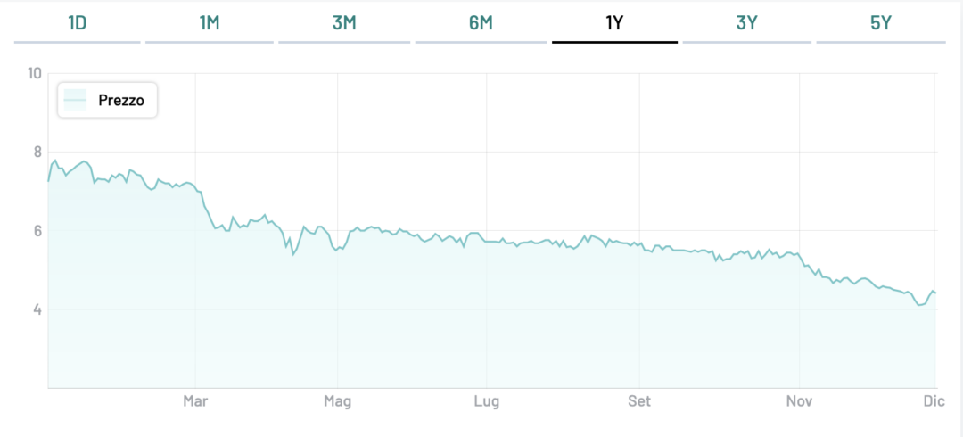Click the 6 y-axis tick label

pyautogui.click(x=37, y=231)
